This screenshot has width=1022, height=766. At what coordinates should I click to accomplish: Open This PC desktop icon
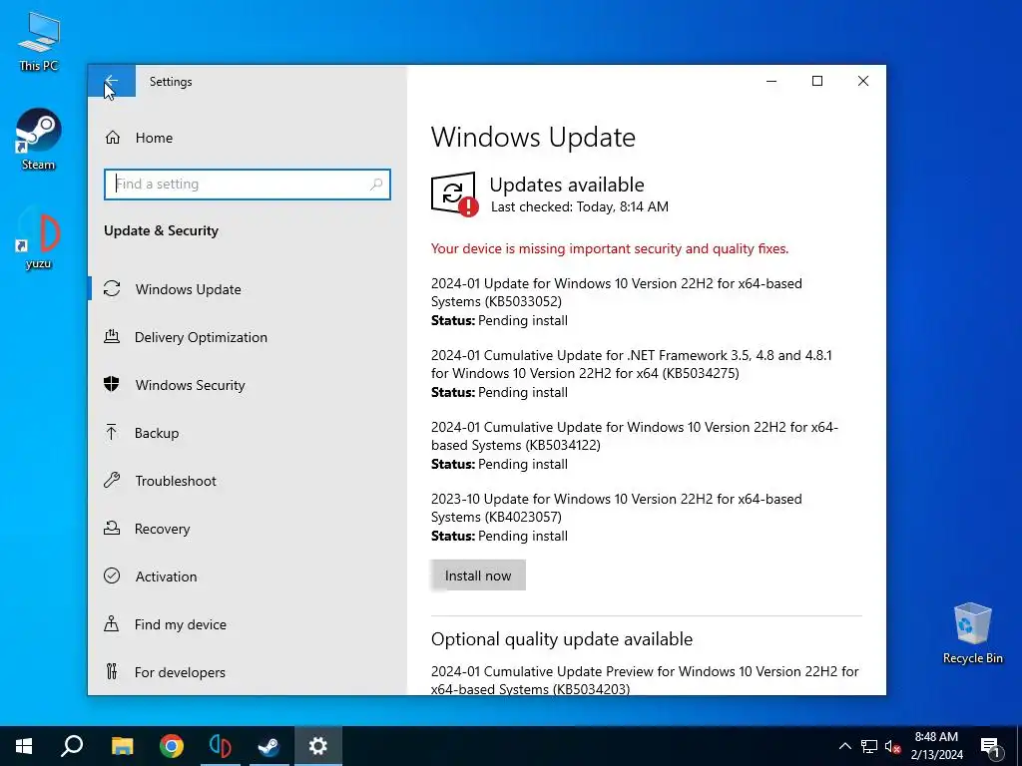coord(39,42)
